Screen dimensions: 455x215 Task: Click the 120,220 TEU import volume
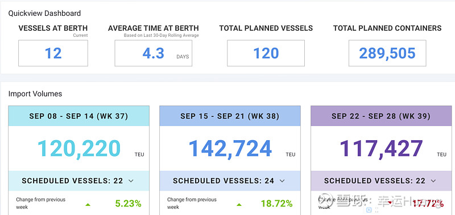79,149
